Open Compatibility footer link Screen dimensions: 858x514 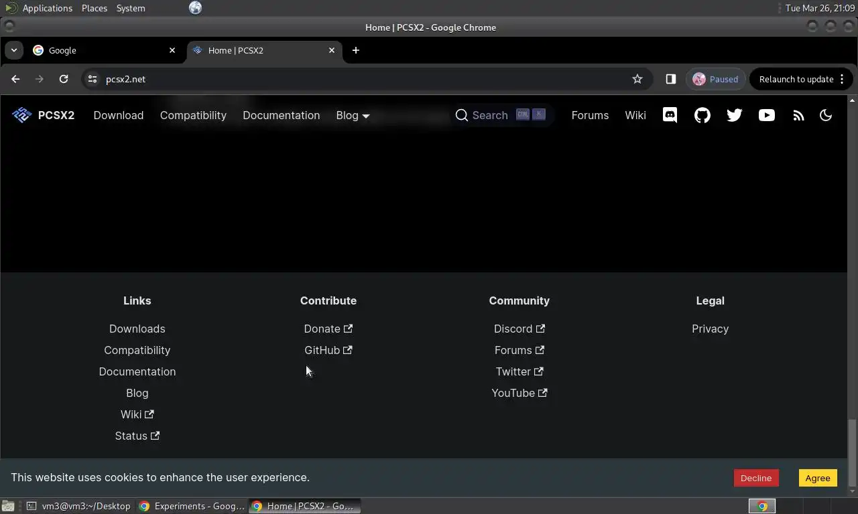[x=137, y=350]
